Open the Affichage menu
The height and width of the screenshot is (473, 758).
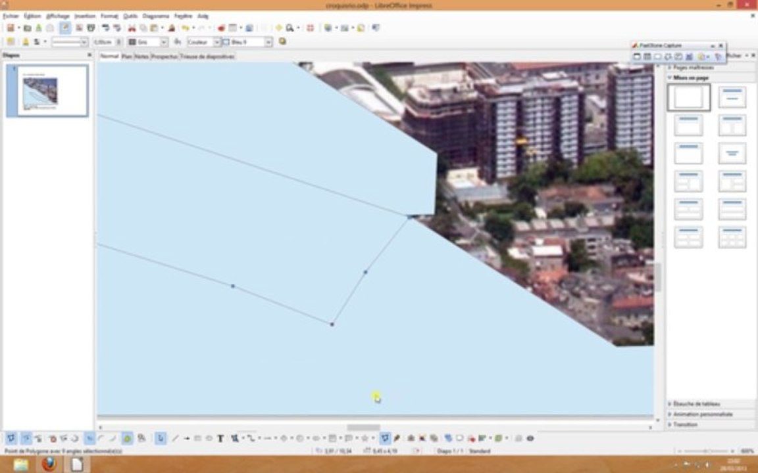coord(57,16)
